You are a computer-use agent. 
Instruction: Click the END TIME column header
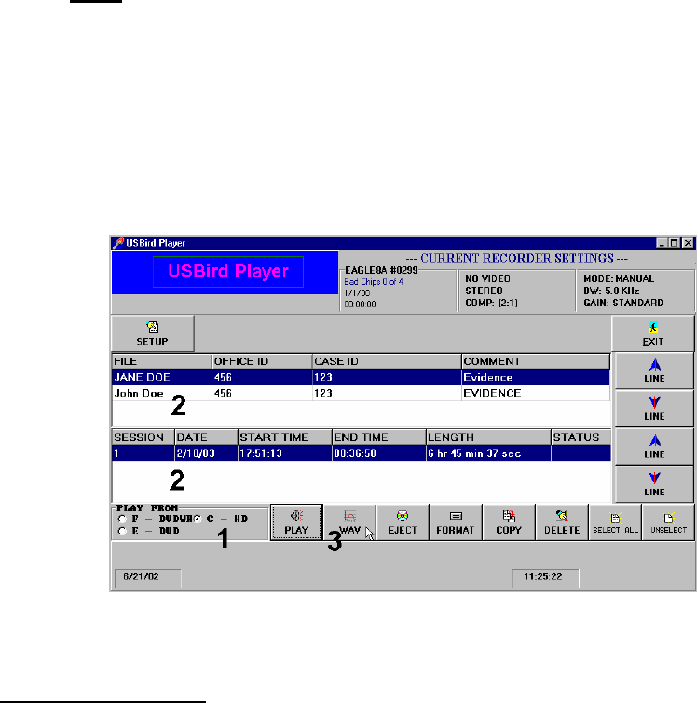pos(379,437)
